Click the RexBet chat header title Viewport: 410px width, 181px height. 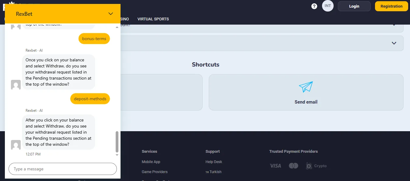tap(24, 14)
